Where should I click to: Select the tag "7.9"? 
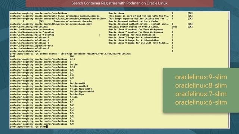pos(72,124)
